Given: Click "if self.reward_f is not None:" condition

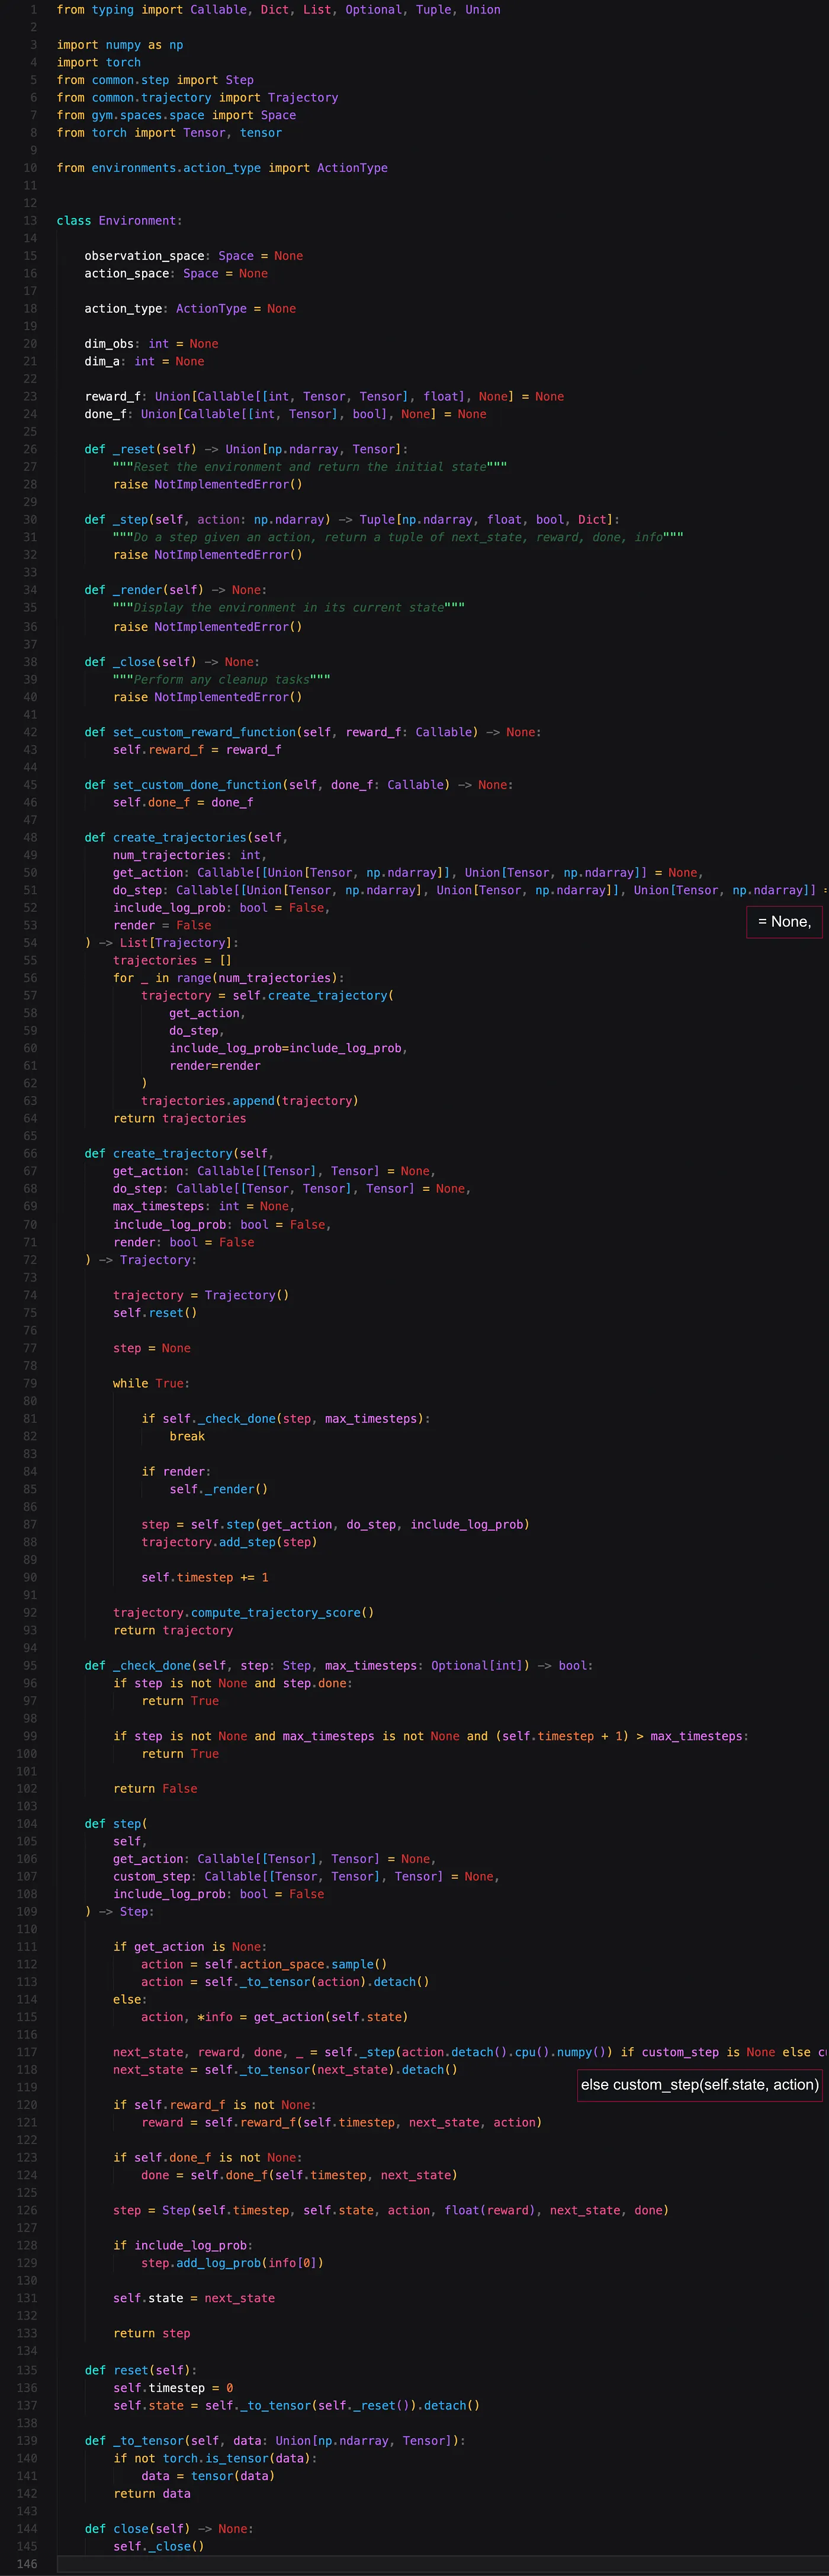Looking at the screenshot, I should [x=215, y=2105].
